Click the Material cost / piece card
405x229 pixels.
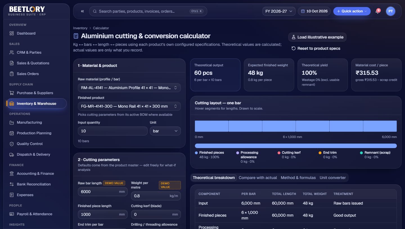click(x=376, y=75)
